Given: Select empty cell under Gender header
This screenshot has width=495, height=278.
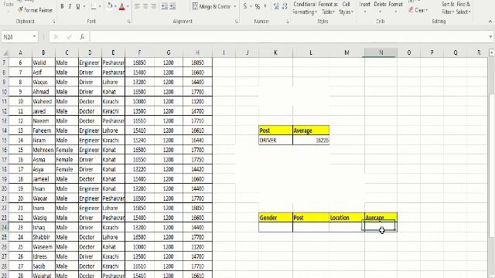Looking at the screenshot, I should [275, 227].
